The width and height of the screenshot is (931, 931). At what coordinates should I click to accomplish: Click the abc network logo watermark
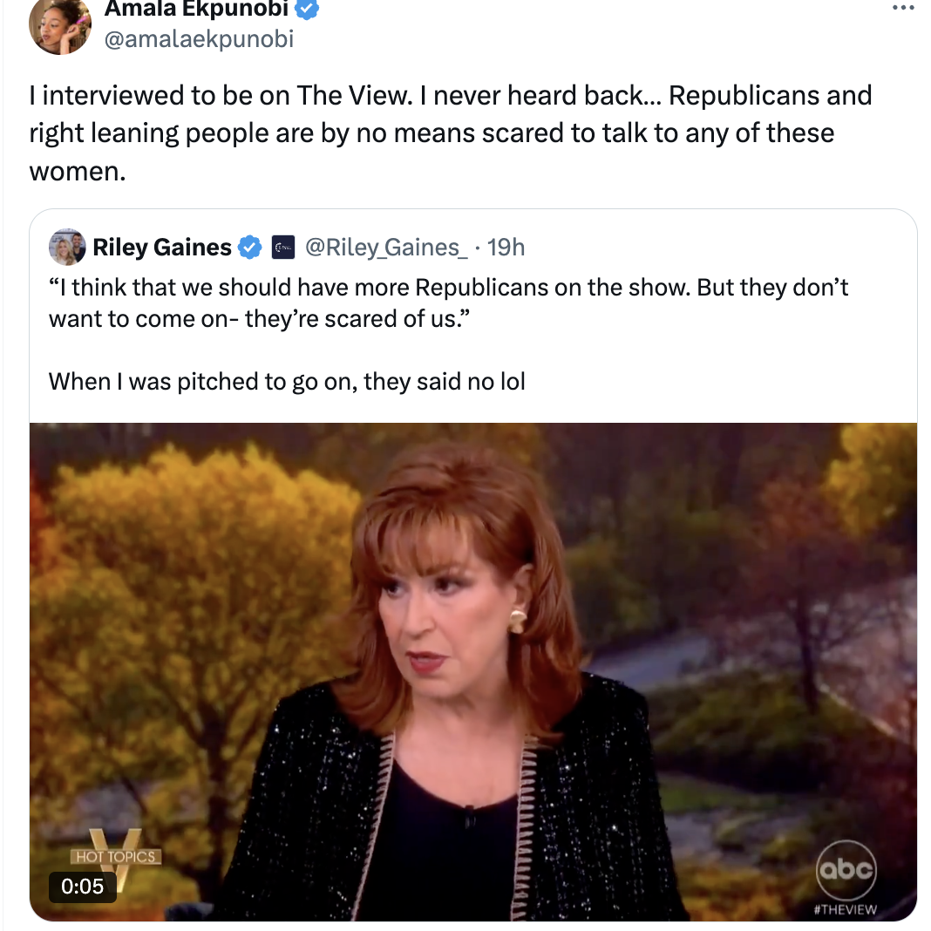click(x=846, y=870)
